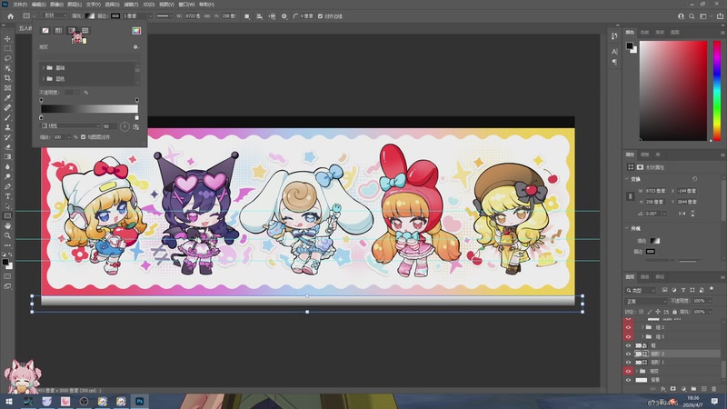Open shape settings gear in options bar

(x=284, y=16)
